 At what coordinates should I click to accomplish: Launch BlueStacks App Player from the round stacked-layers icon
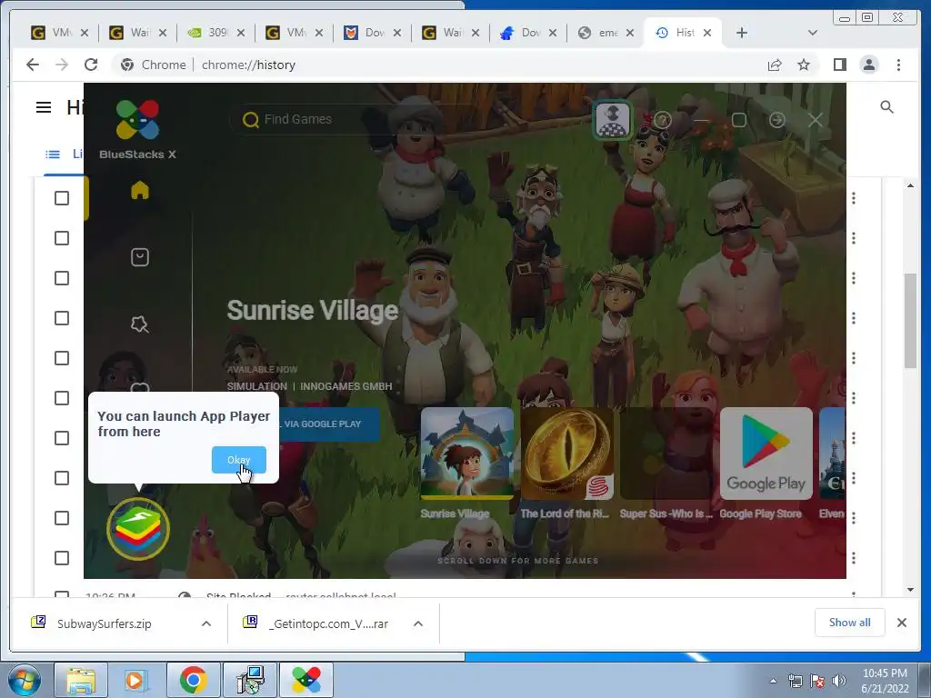click(x=138, y=529)
